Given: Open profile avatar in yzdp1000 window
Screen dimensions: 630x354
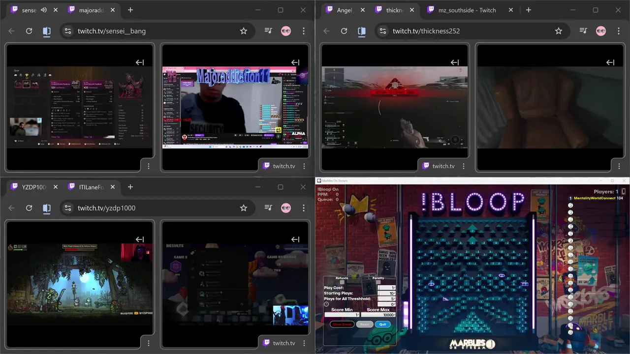Looking at the screenshot, I should point(286,208).
